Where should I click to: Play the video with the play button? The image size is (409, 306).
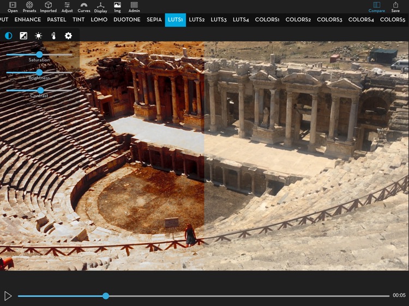(8, 296)
